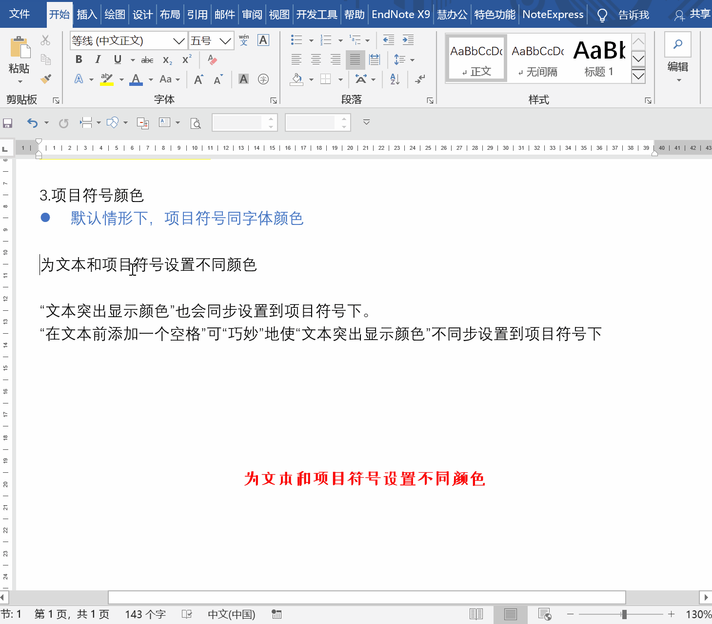This screenshot has width=712, height=624.
Task: Open the 审阅 tab
Action: pyautogui.click(x=252, y=15)
